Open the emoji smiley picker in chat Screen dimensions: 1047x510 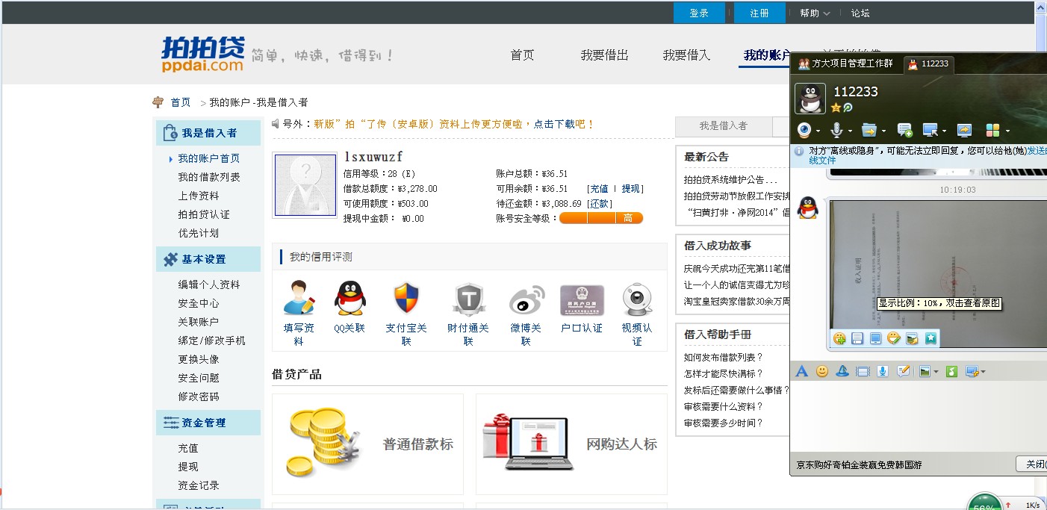coord(822,371)
